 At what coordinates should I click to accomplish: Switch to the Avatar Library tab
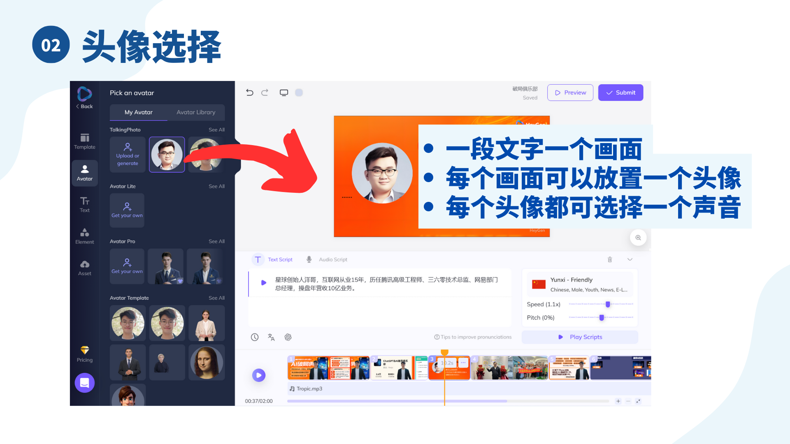pyautogui.click(x=196, y=112)
